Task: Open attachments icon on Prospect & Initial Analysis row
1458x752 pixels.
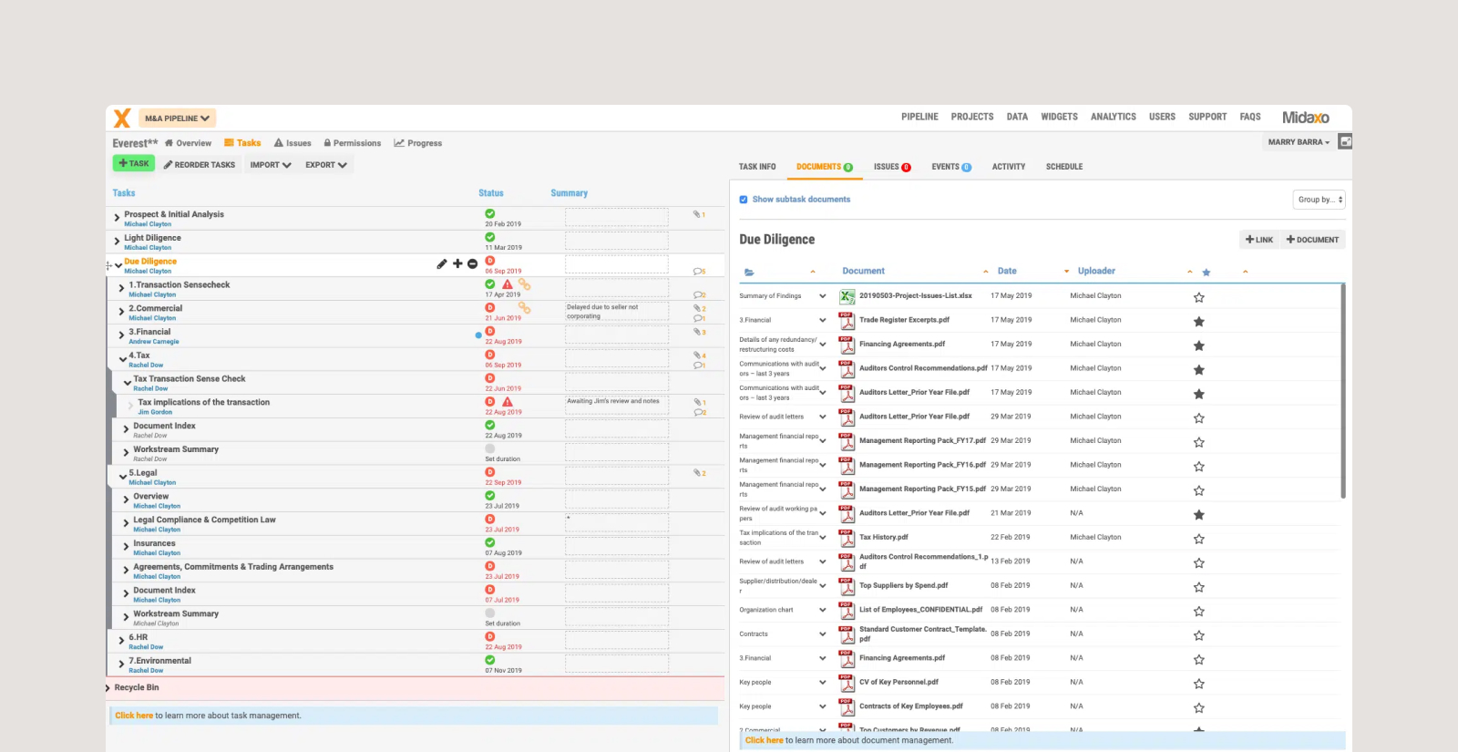Action: pos(698,214)
